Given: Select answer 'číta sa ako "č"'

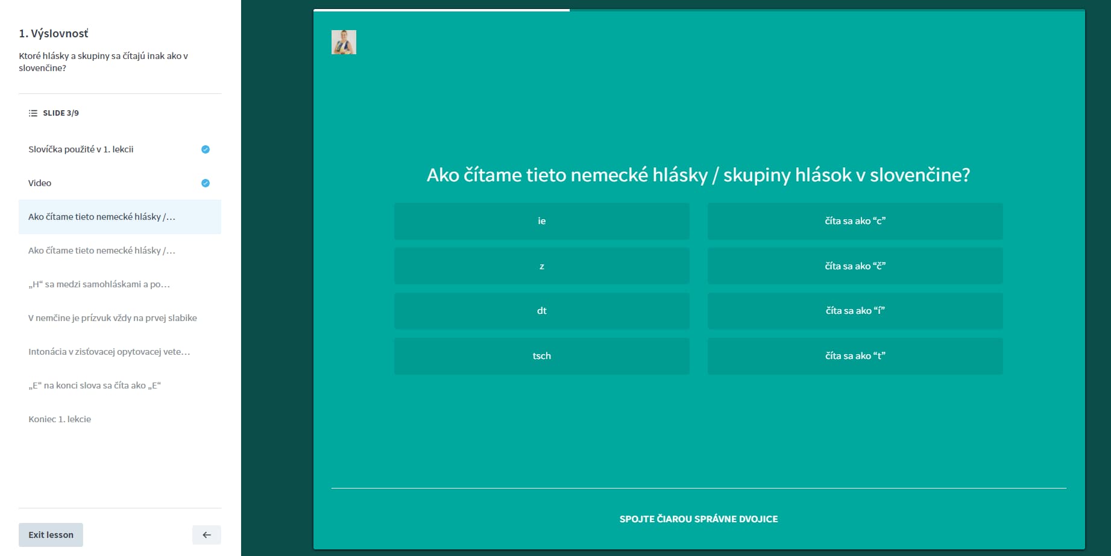Looking at the screenshot, I should pyautogui.click(x=855, y=266).
